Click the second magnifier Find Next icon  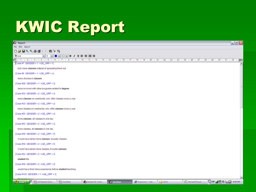31,51
